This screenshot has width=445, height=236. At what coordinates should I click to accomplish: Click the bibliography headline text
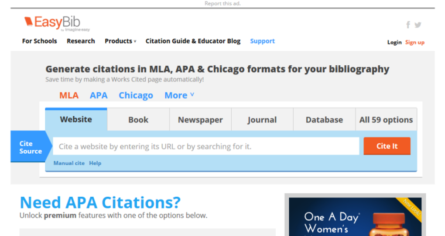point(217,69)
